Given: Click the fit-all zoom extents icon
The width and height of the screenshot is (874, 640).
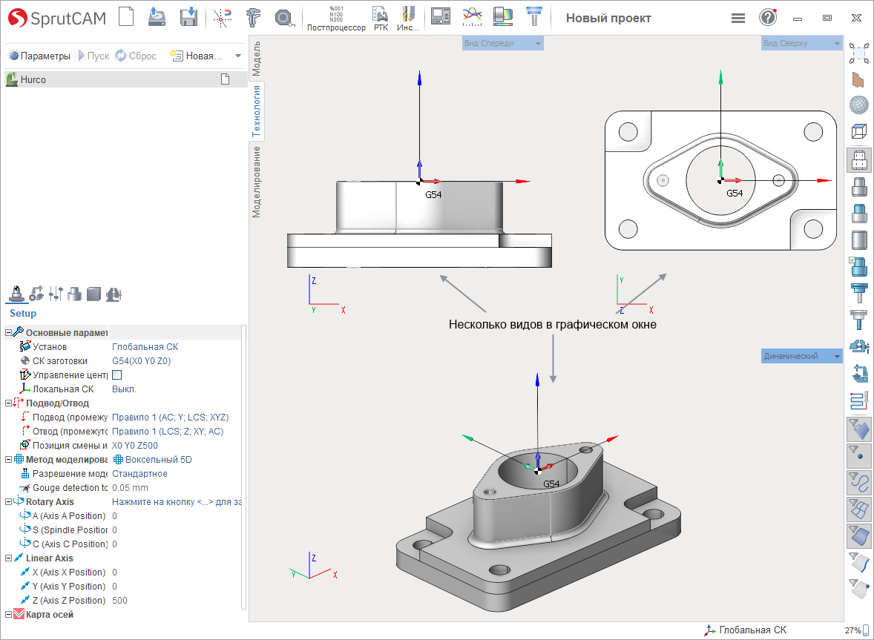Looking at the screenshot, I should (x=859, y=53).
